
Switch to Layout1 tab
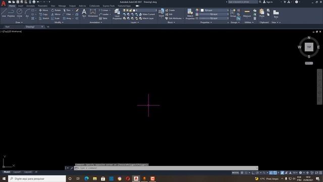tap(17, 172)
